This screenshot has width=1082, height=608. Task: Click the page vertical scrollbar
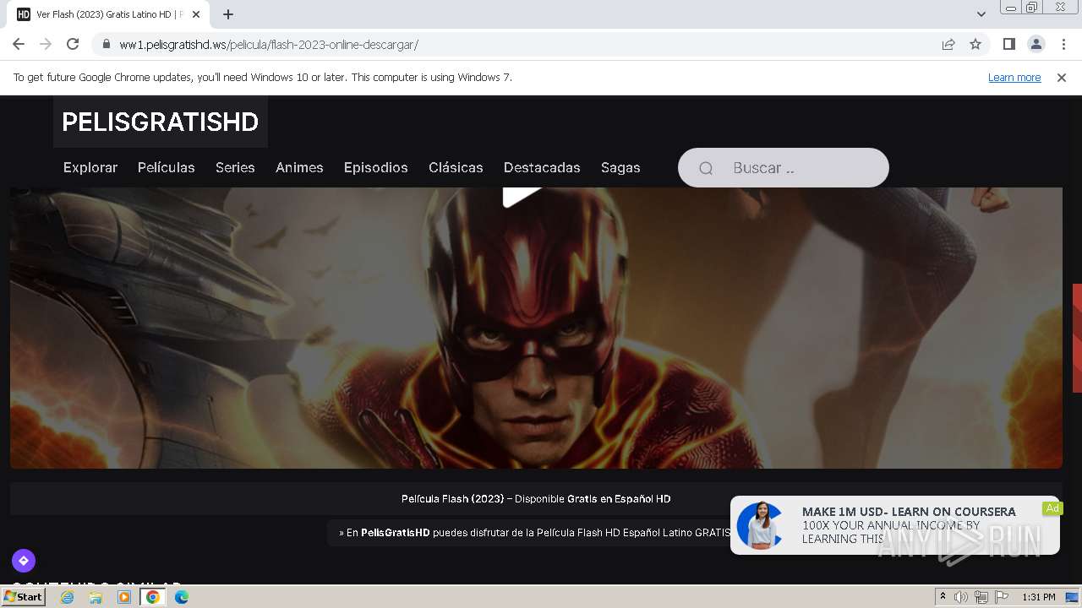click(1077, 338)
